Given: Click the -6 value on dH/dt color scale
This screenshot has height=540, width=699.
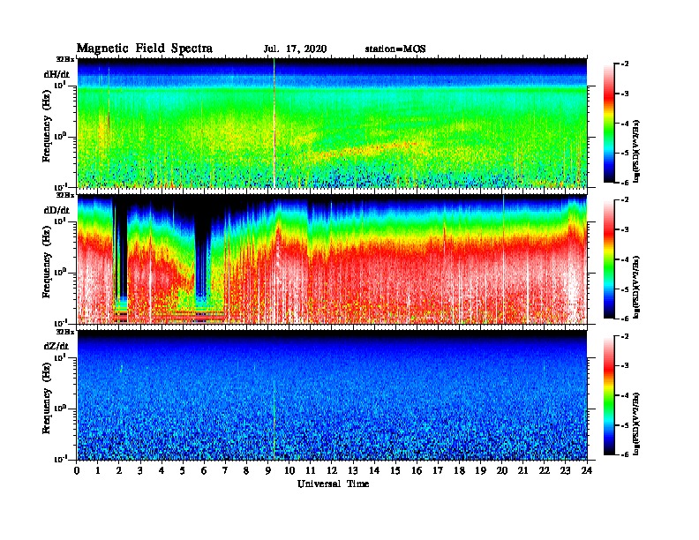Looking at the screenshot, I should [625, 183].
